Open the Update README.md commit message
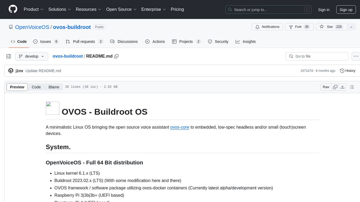 tap(43, 71)
